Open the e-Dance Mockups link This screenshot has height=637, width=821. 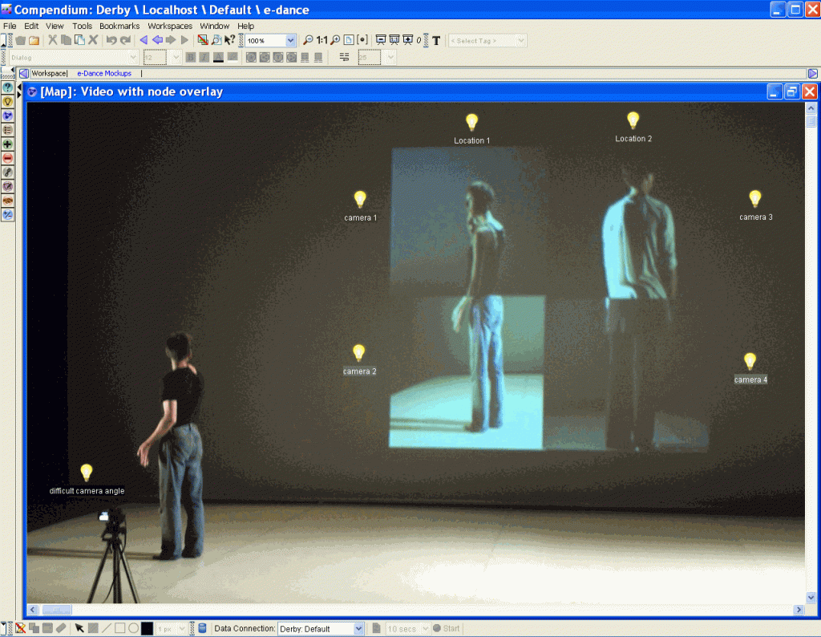coord(104,73)
